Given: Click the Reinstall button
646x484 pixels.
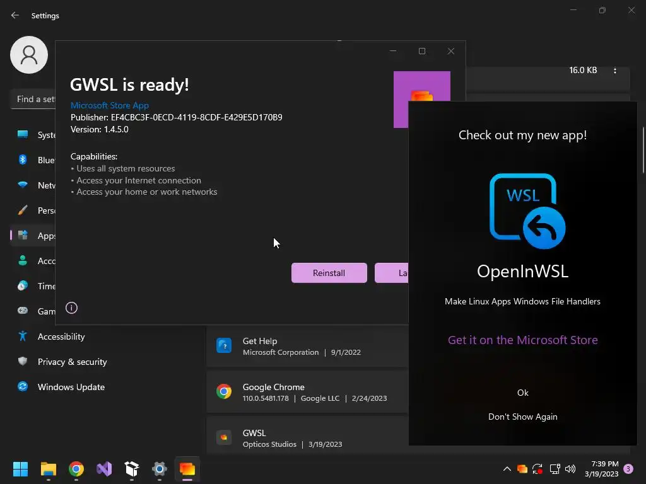Looking at the screenshot, I should click(329, 273).
